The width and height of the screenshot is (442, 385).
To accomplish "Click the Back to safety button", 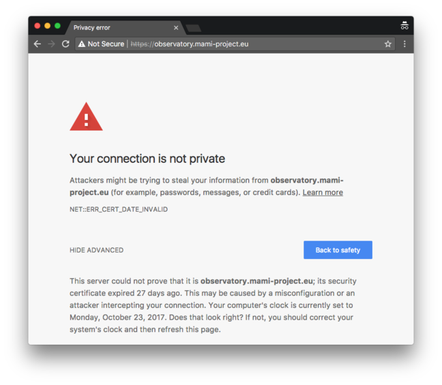I will (338, 250).
